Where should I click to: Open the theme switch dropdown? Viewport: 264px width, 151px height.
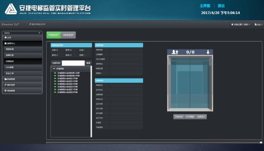240,25
